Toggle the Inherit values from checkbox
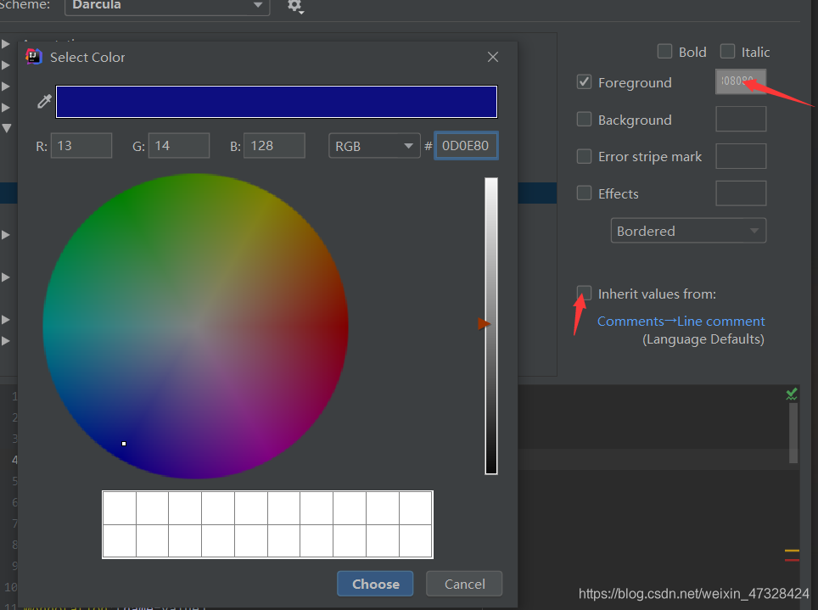Image resolution: width=818 pixels, height=610 pixels. point(584,294)
